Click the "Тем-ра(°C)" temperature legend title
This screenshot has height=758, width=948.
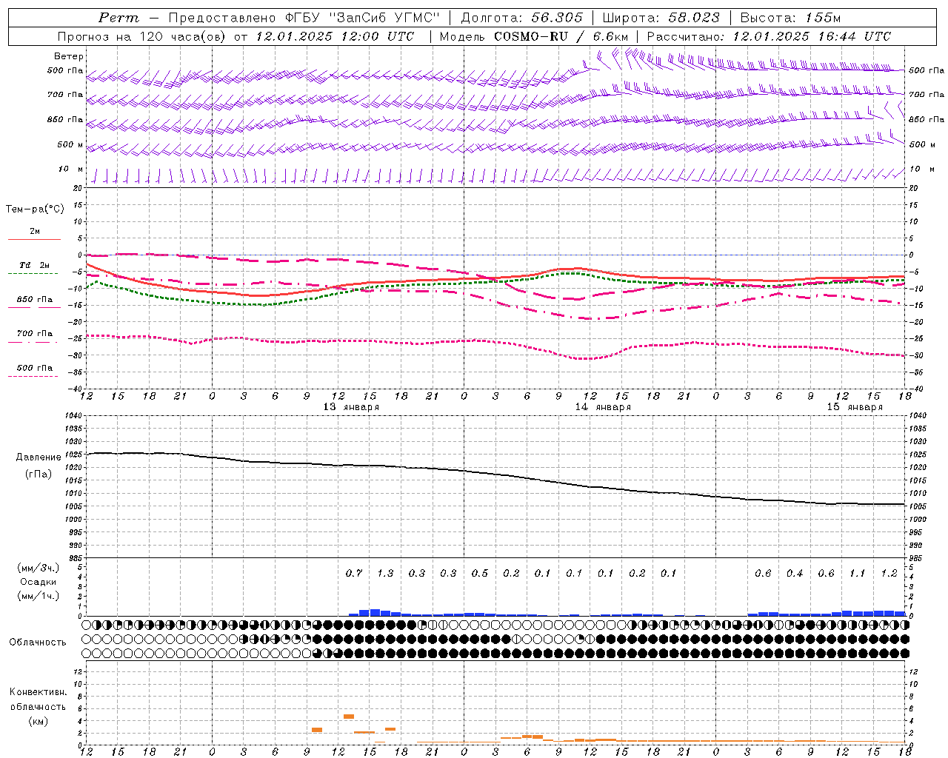click(35, 209)
